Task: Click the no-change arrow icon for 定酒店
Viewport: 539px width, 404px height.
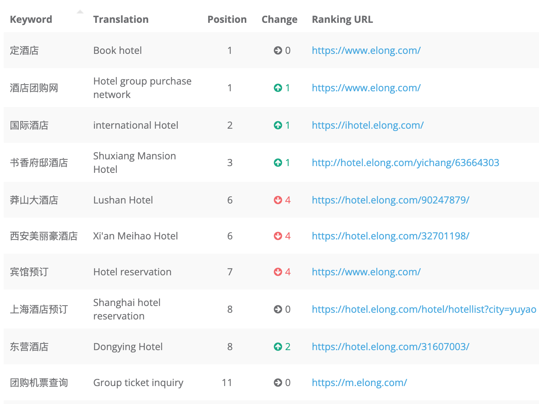Action: coord(278,50)
